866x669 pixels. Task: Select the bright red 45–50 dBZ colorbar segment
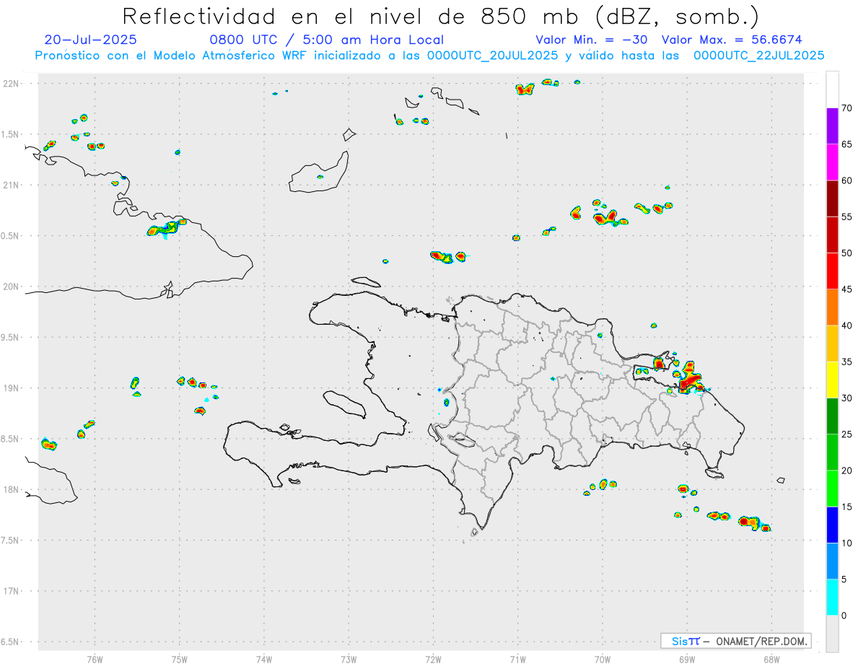pyautogui.click(x=832, y=271)
